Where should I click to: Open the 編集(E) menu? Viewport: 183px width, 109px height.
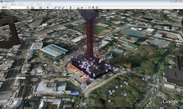tap(14, 4)
